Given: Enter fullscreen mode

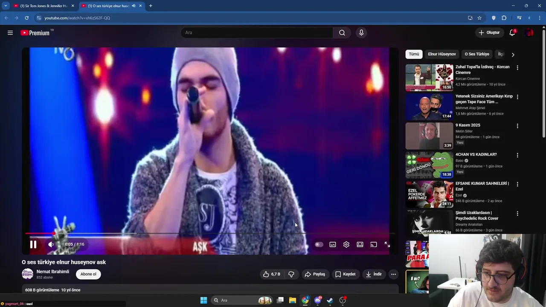Looking at the screenshot, I should point(387,244).
